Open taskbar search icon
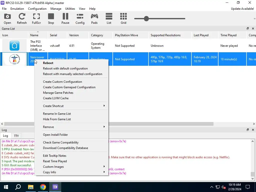This screenshot has width=256, height=192. 18,187
